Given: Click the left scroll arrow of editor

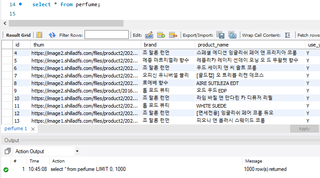Looking at the screenshot, I should pos(5,23).
